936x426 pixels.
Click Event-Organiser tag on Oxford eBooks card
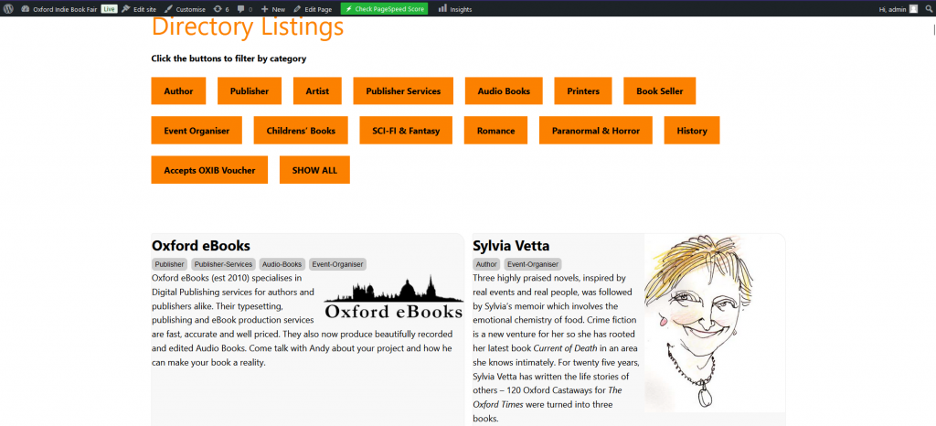pos(337,264)
